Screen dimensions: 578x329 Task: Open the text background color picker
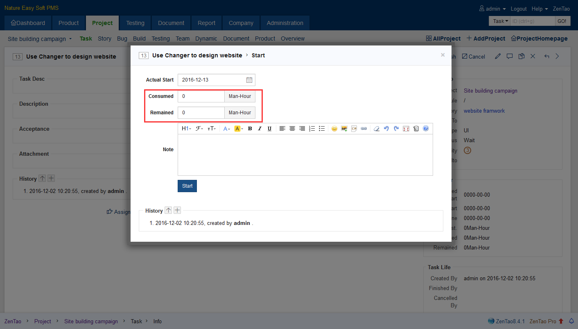coord(239,129)
